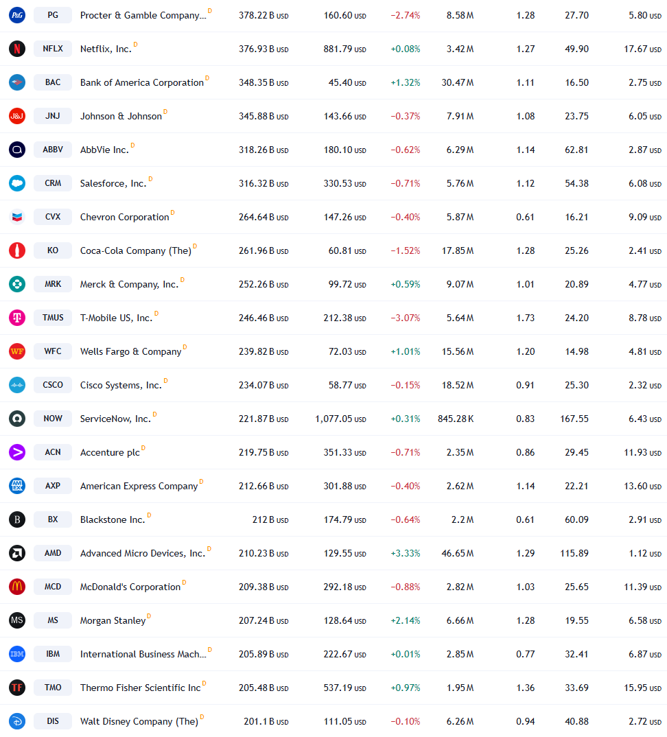The height and width of the screenshot is (737, 667).
Task: Click the Chevron logo icon
Action: 17,217
